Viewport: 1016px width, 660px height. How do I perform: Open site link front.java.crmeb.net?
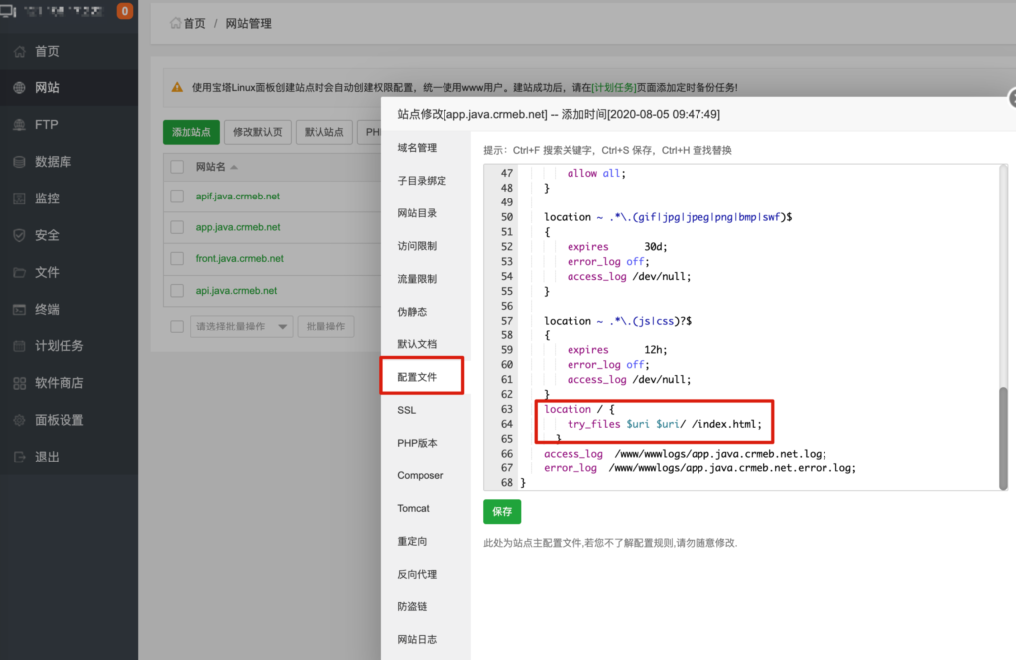pos(240,258)
